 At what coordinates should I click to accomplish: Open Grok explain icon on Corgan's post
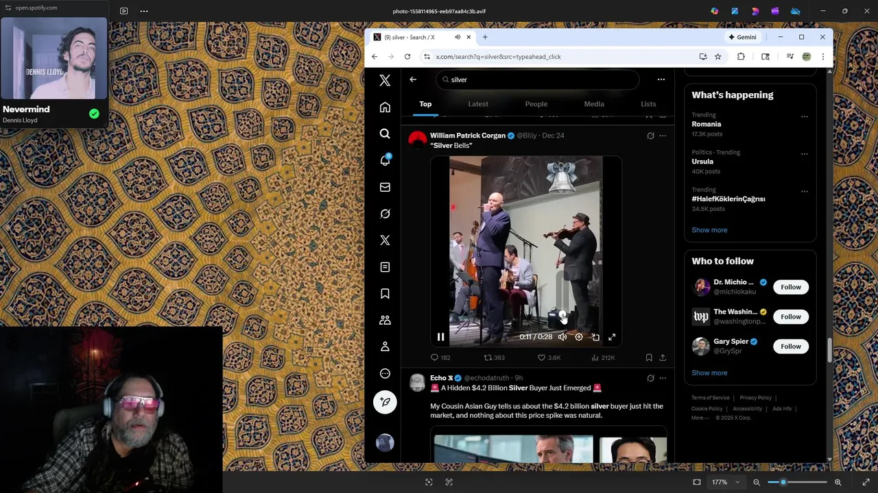(x=650, y=136)
